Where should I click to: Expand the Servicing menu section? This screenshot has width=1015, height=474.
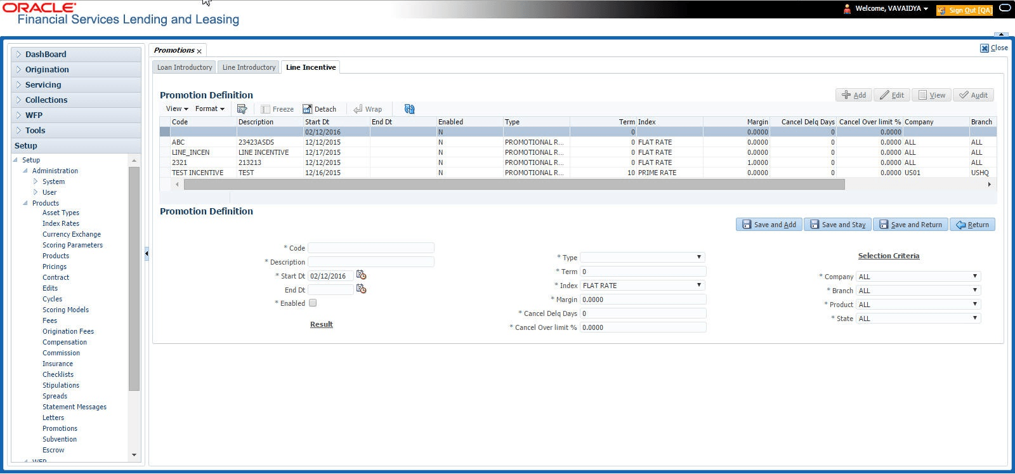[x=19, y=85]
